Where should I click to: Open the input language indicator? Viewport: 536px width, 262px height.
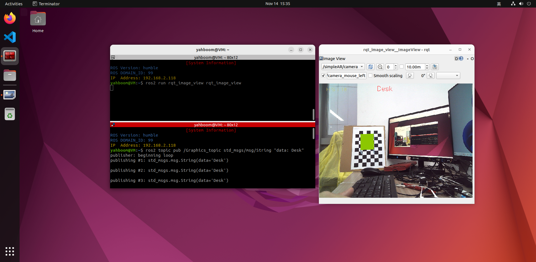coord(499,4)
